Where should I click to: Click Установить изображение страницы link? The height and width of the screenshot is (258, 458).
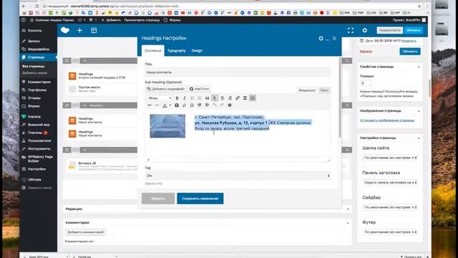click(x=387, y=120)
